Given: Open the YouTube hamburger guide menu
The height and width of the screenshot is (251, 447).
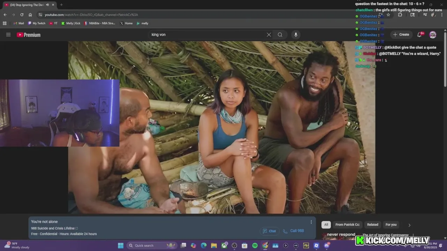Looking at the screenshot, I should coord(8,35).
